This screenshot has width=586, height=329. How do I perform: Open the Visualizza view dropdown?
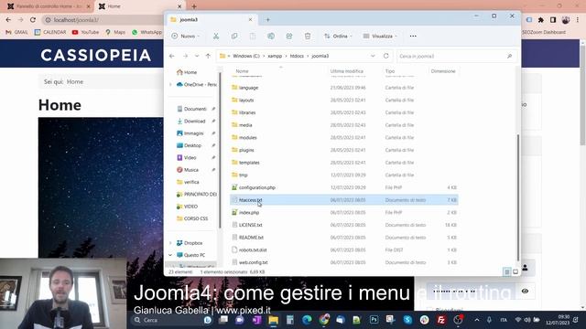380,37
